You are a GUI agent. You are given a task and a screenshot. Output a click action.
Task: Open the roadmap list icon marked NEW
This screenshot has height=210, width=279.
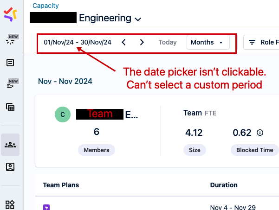(x=10, y=85)
